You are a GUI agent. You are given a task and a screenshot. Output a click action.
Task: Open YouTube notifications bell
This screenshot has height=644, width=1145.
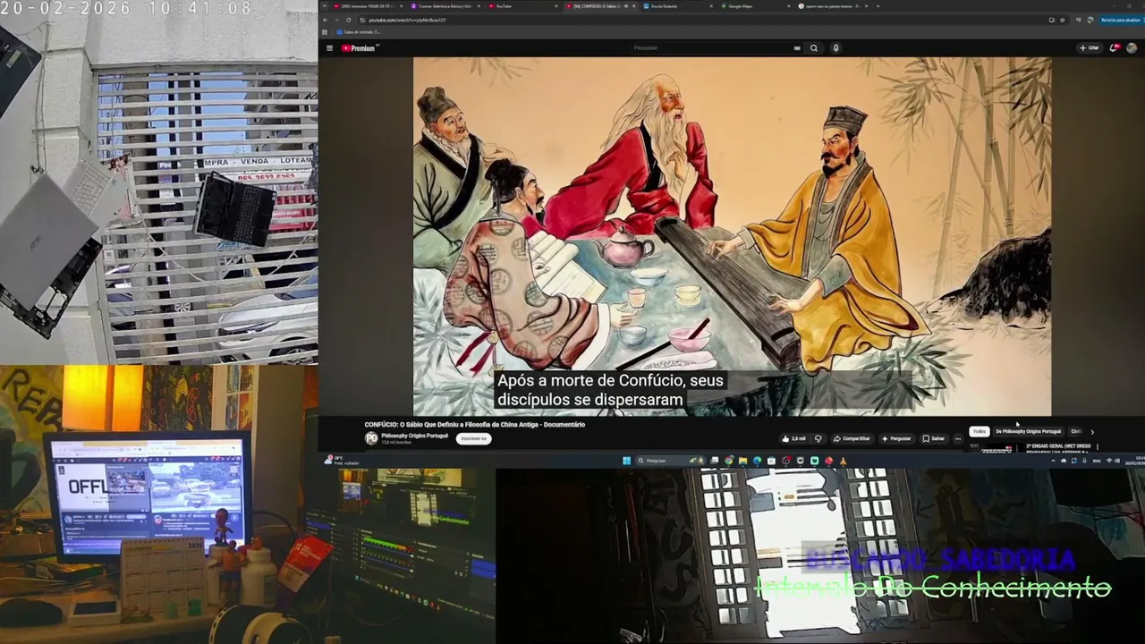coord(1115,48)
